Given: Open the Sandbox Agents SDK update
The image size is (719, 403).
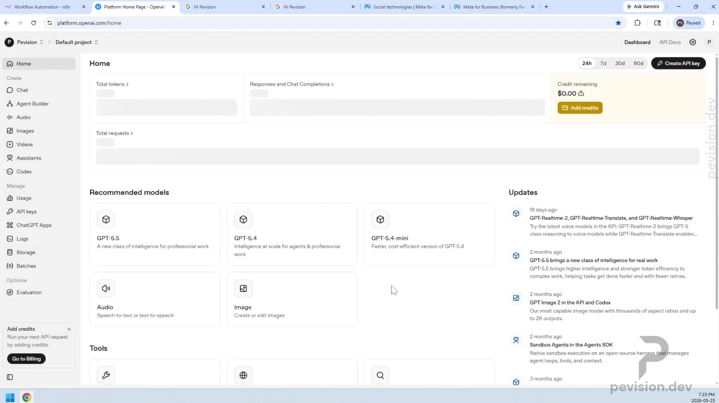Looking at the screenshot, I should 571,345.
